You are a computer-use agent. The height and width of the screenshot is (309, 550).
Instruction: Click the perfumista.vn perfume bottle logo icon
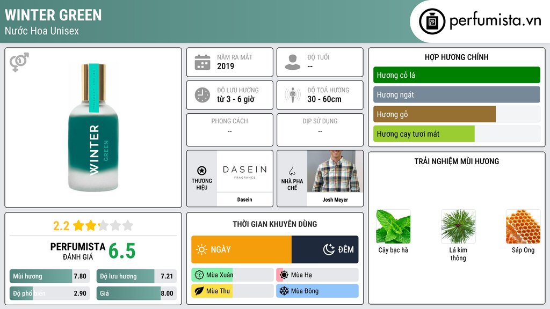432,21
